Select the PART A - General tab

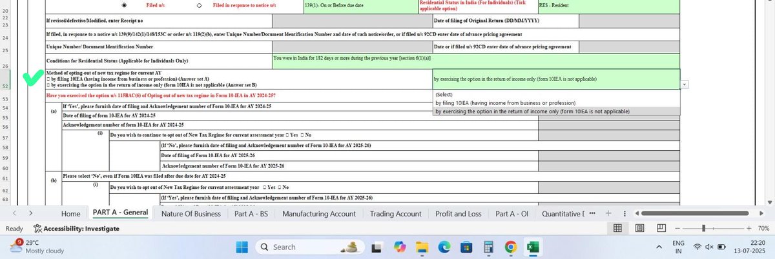120,213
